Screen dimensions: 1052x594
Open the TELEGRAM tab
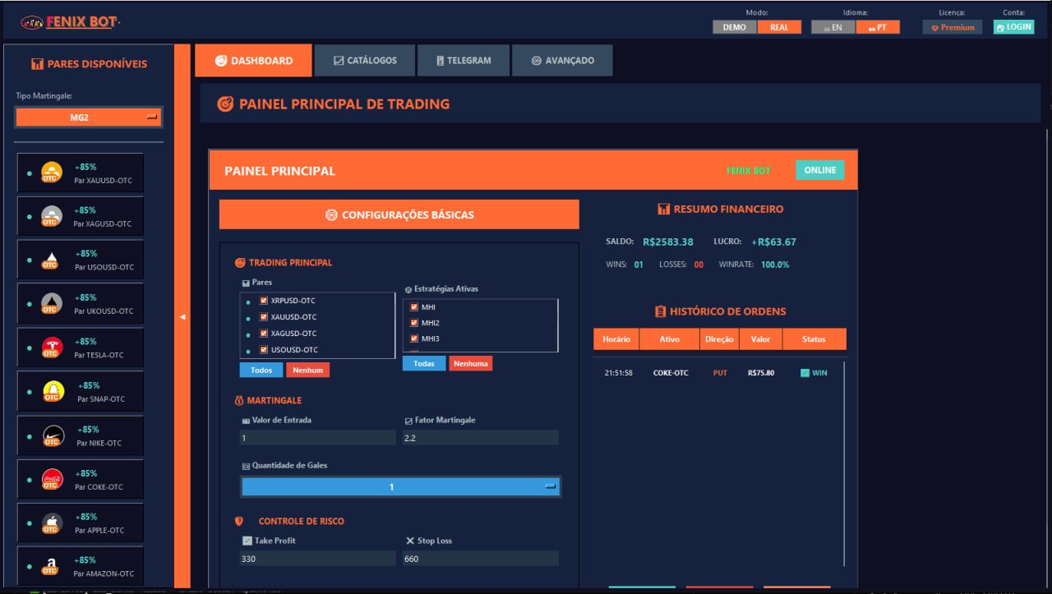[464, 59]
